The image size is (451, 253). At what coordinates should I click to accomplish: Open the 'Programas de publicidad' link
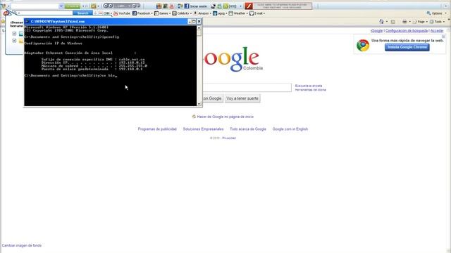click(157, 129)
